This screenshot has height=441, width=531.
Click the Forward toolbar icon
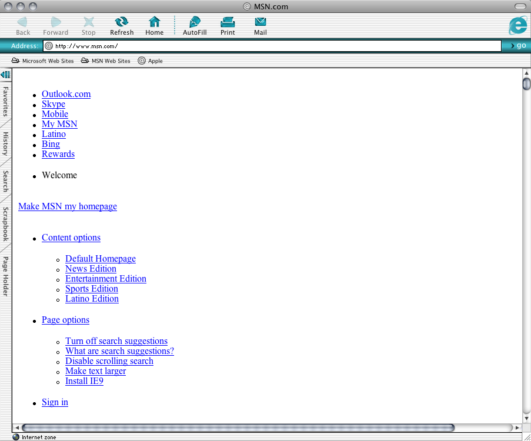55,22
